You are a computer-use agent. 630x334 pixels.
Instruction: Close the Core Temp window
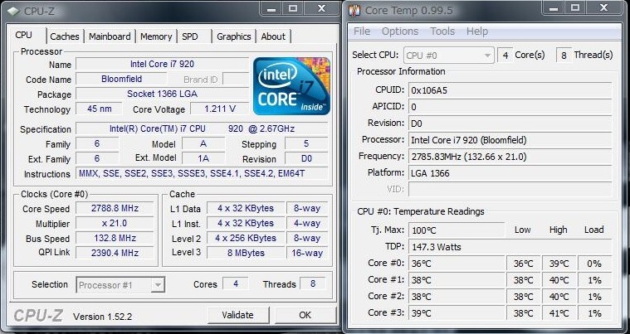tap(604, 8)
